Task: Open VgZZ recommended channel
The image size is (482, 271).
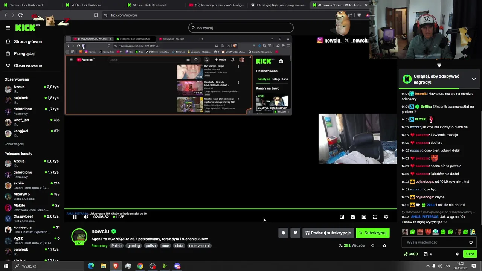Action: (32, 241)
